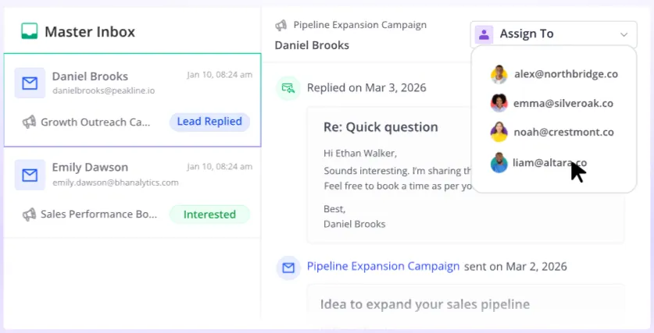Click megaphone icon next to Sales Performance Bo...
The width and height of the screenshot is (654, 333).
pos(29,214)
